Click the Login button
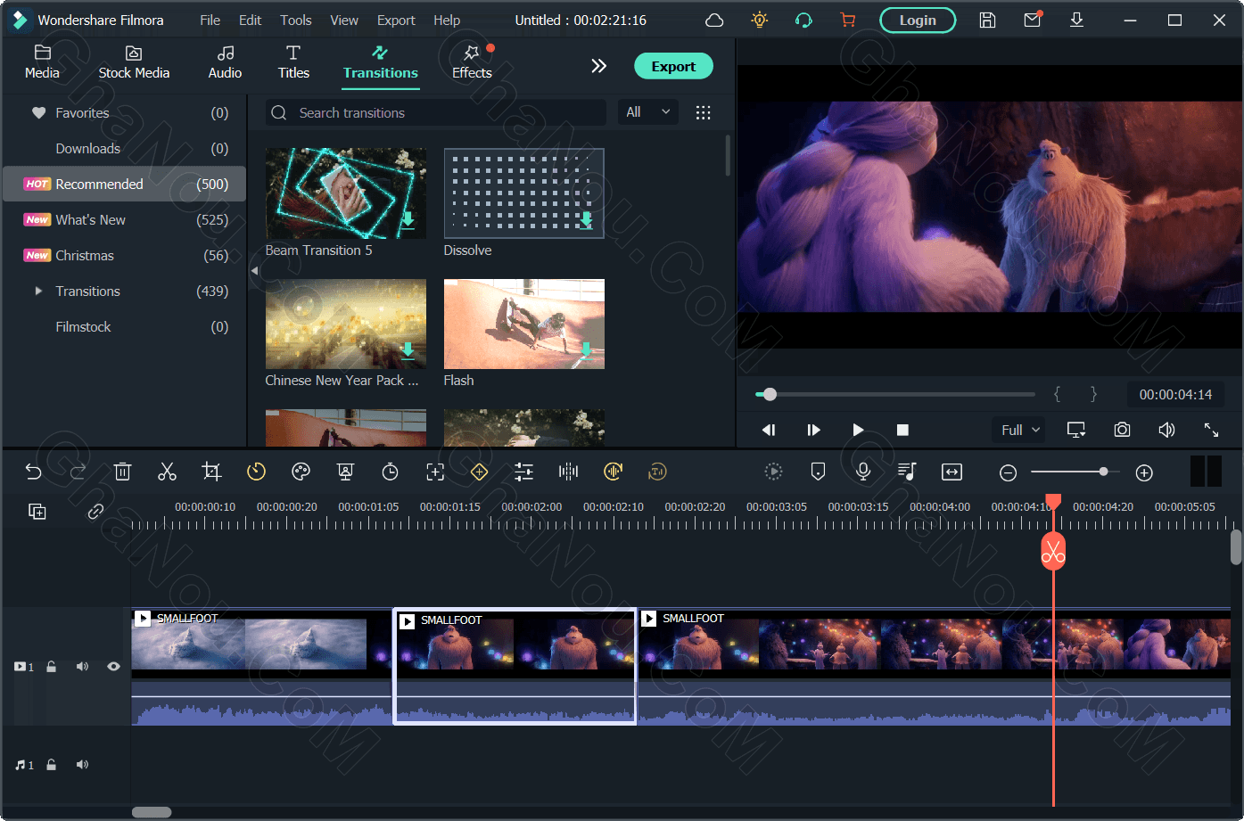Viewport: 1244px width, 821px height. (x=918, y=20)
